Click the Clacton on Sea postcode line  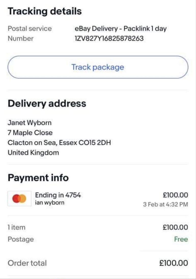pyautogui.click(x=59, y=143)
